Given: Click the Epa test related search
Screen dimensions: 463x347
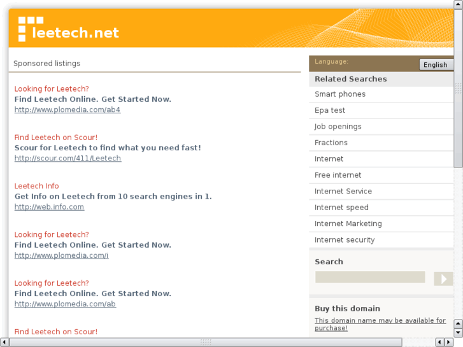Looking at the screenshot, I should pos(330,110).
